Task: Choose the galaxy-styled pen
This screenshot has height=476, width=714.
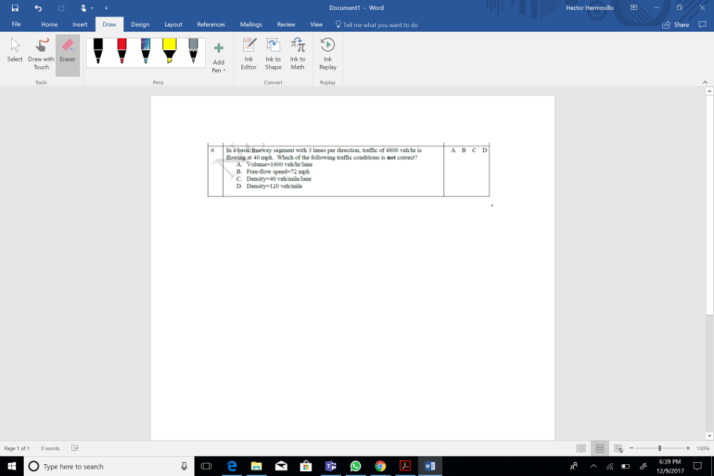Action: pyautogui.click(x=145, y=50)
